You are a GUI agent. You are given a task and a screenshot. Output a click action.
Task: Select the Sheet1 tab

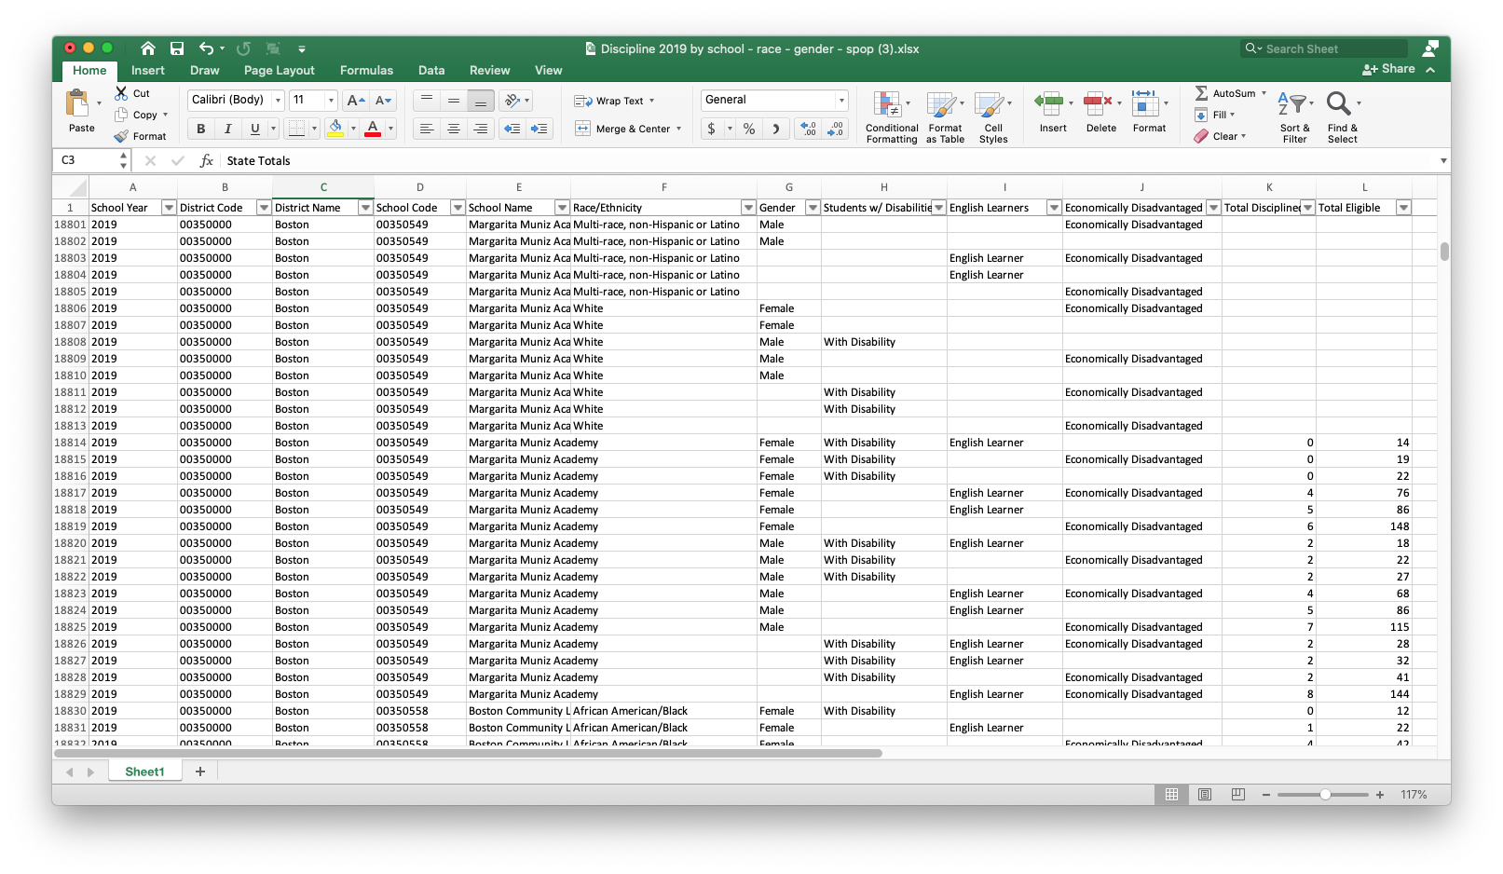coord(144,772)
